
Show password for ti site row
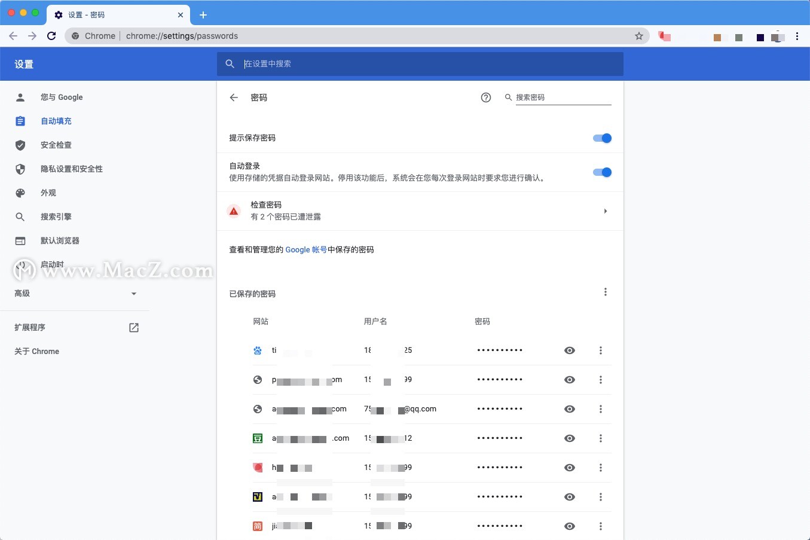[570, 350]
